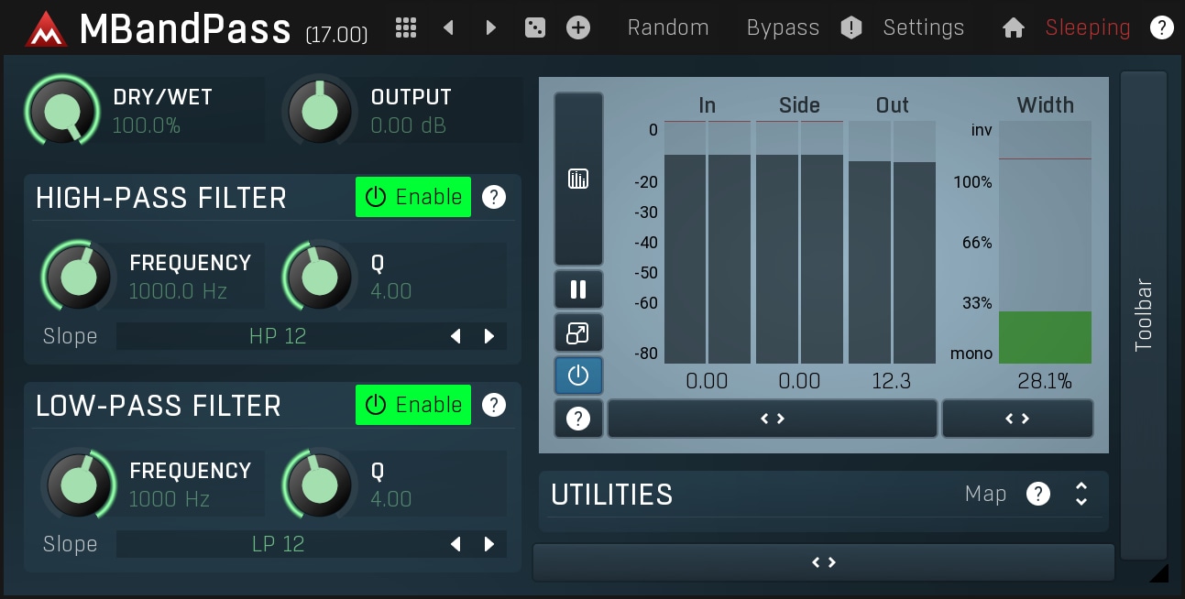The height and width of the screenshot is (599, 1185).
Task: Open the Settings menu
Action: tap(924, 27)
